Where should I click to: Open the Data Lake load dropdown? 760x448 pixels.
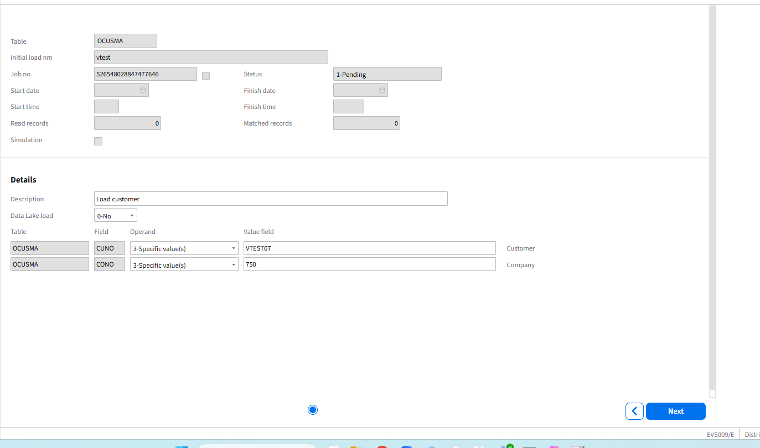116,215
